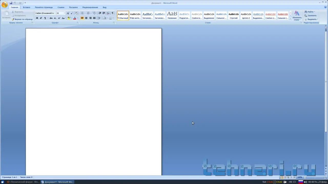Click the Change Styles (Изменить стили) icon

(x=297, y=16)
